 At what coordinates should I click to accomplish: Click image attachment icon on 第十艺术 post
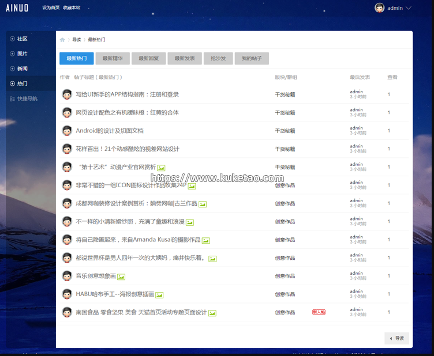[161, 168]
